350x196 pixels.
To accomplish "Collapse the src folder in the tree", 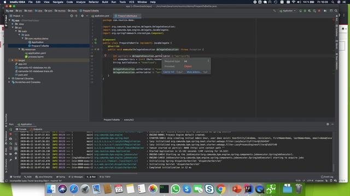I will point(13,28).
